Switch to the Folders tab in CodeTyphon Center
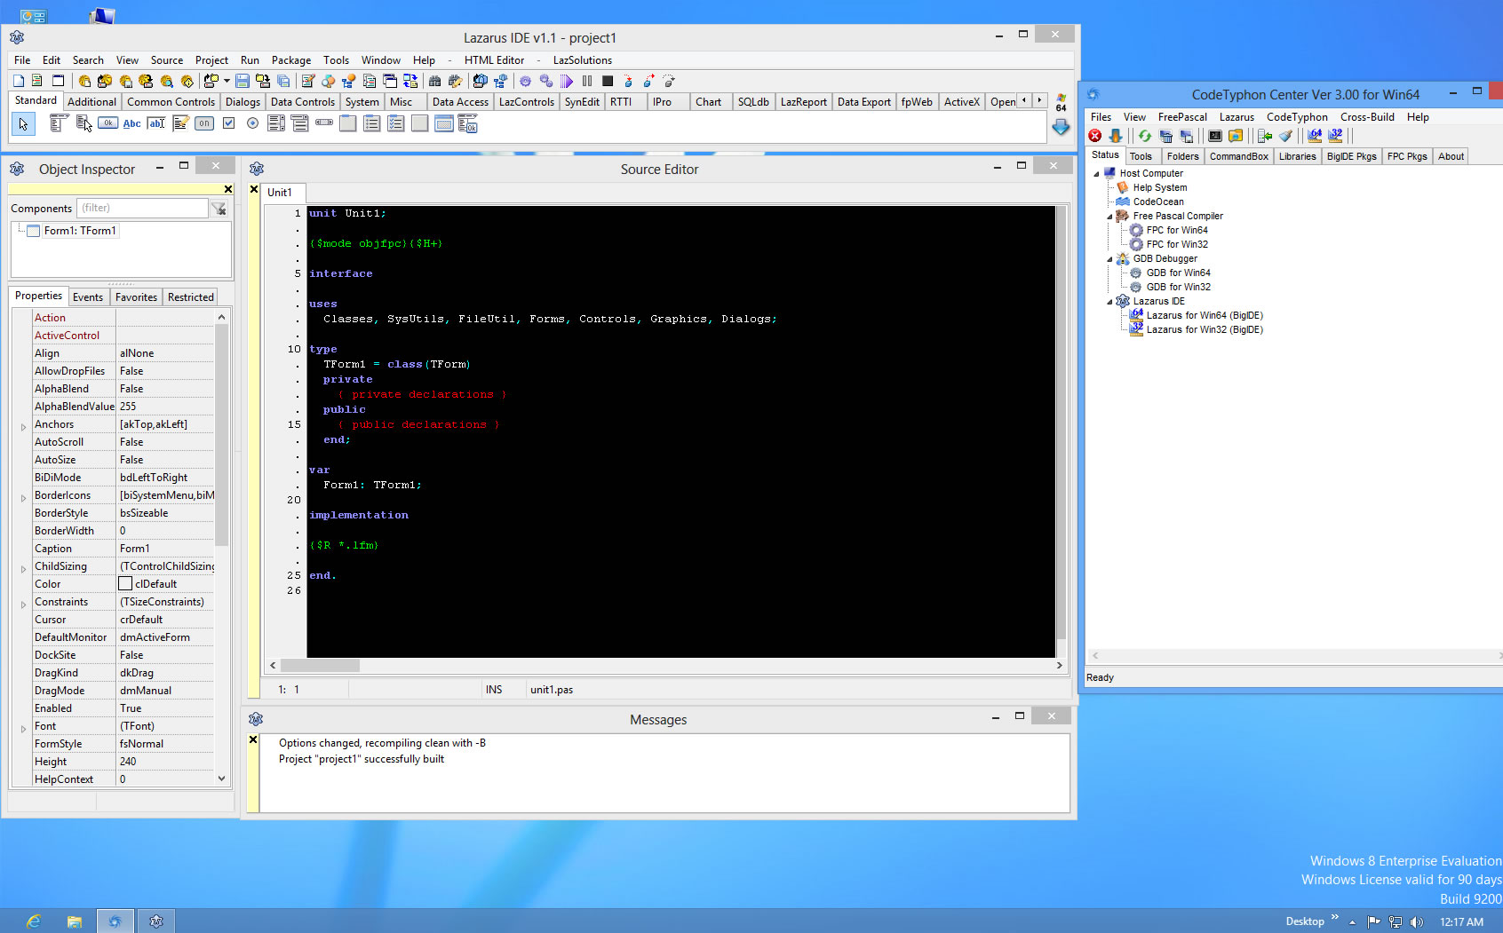The height and width of the screenshot is (933, 1503). tap(1182, 156)
